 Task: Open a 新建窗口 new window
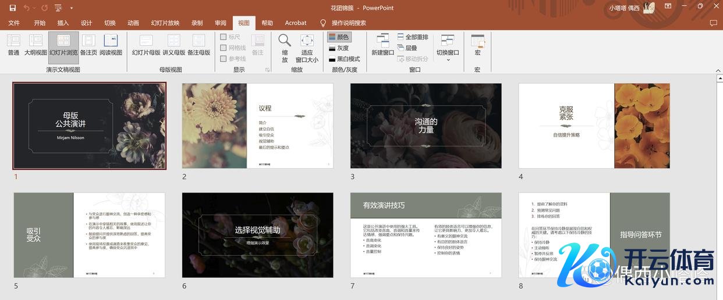point(382,45)
